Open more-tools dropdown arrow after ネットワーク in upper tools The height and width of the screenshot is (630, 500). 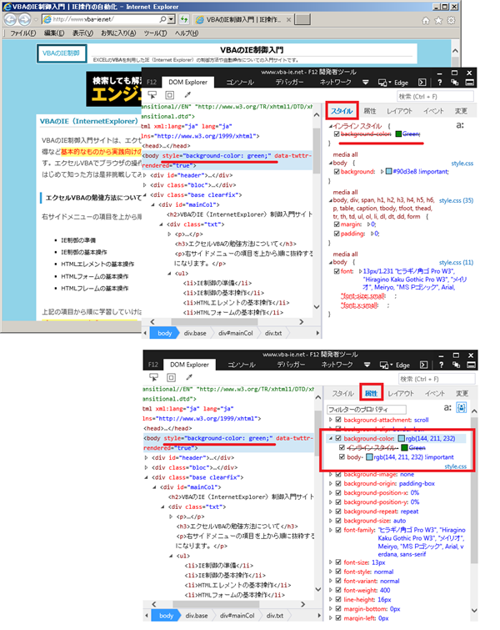pyautogui.click(x=365, y=83)
